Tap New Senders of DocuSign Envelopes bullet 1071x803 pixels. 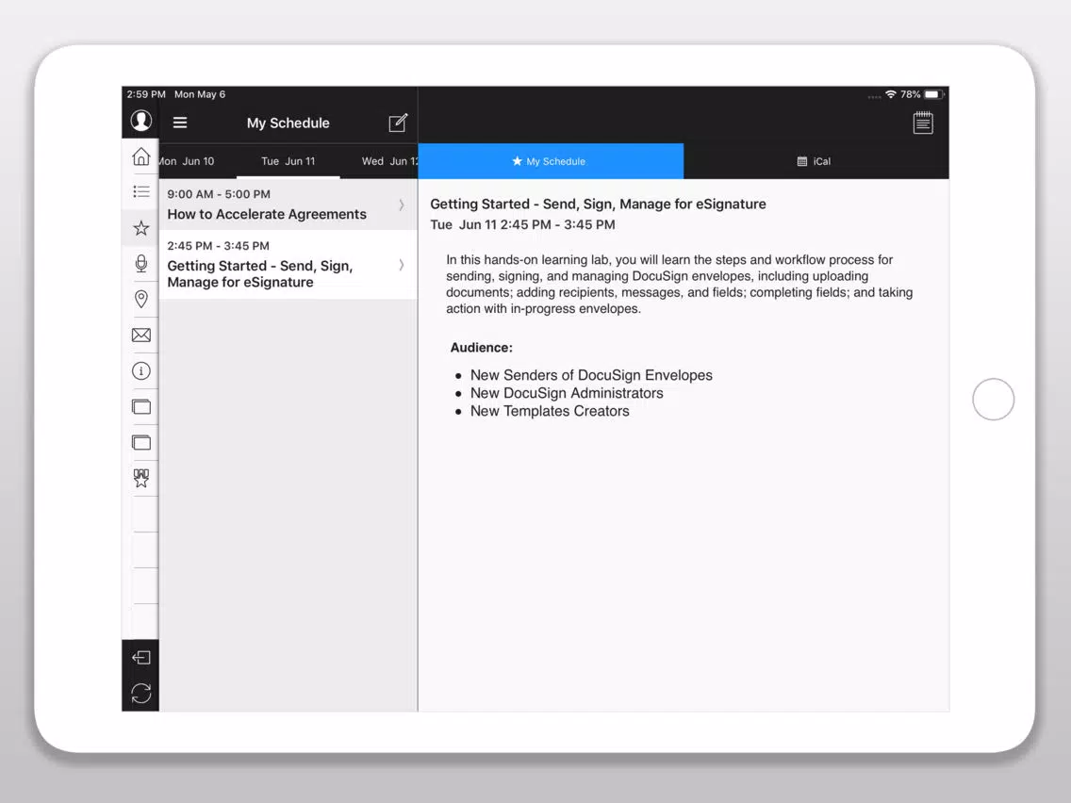click(x=591, y=375)
